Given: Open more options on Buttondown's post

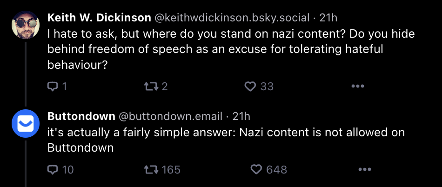Looking at the screenshot, I should [x=357, y=170].
